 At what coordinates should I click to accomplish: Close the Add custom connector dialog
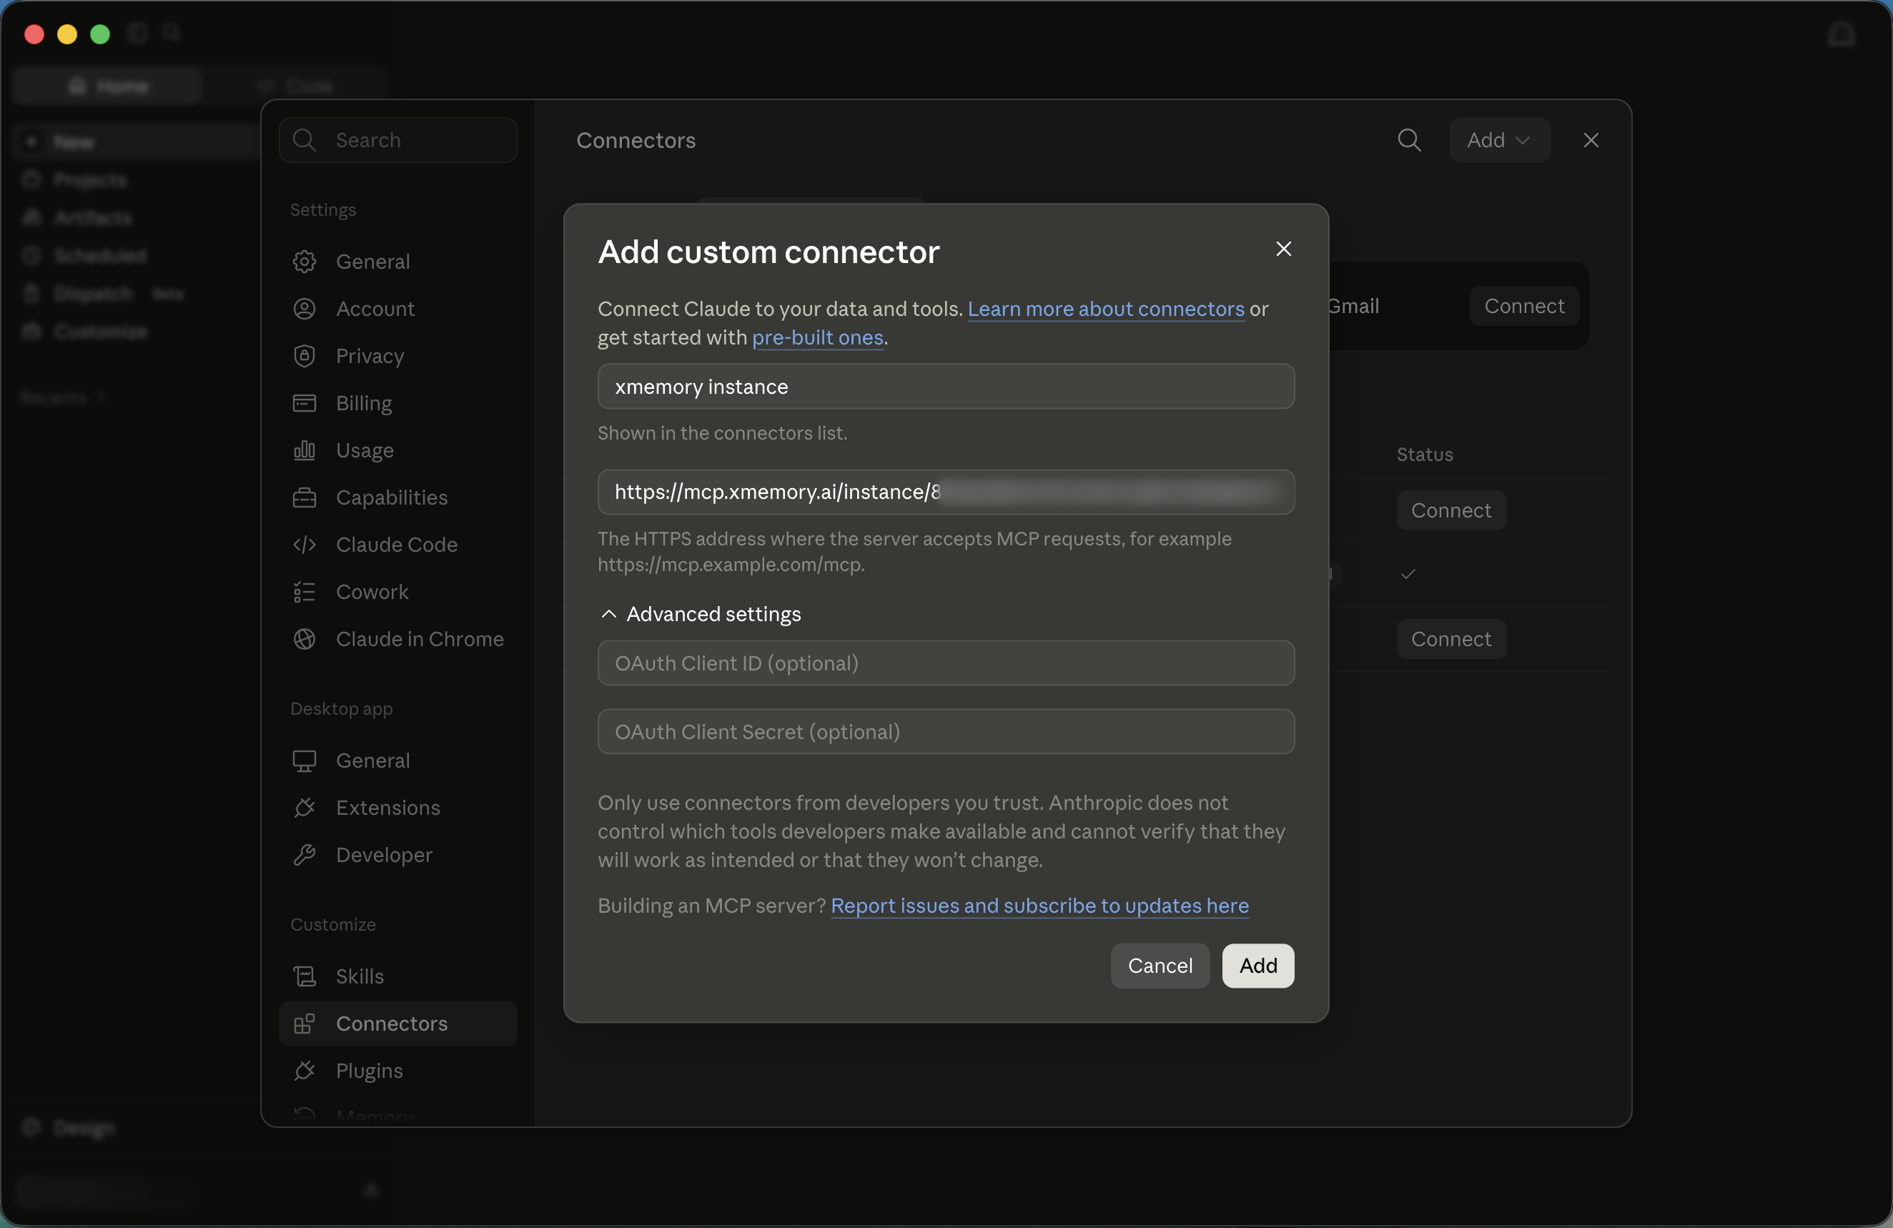[1283, 249]
